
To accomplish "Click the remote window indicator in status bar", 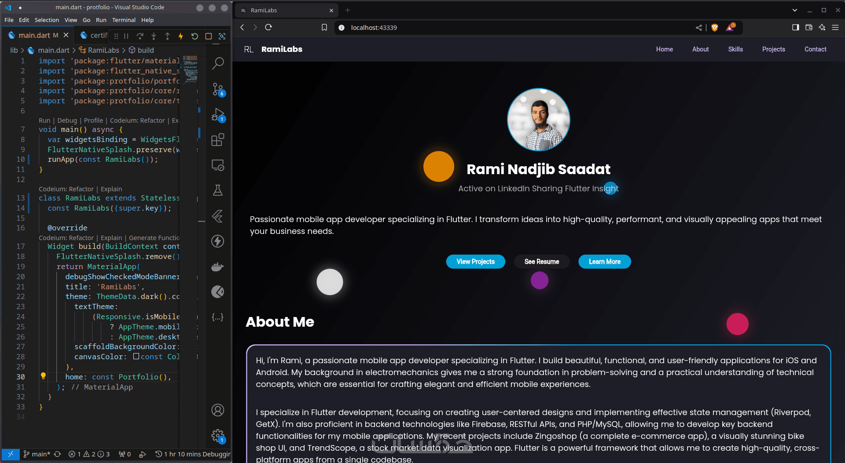I will (11, 454).
